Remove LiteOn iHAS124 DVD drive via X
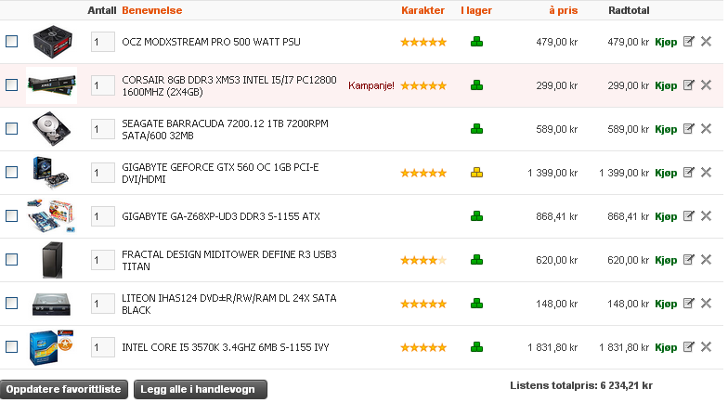The height and width of the screenshot is (402, 728). point(706,303)
